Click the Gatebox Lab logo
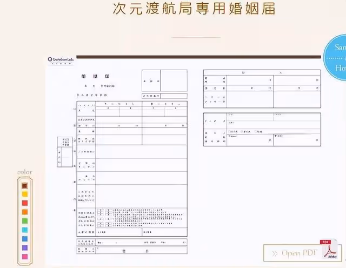Viewport: 346px width, 268px height. 61,60
